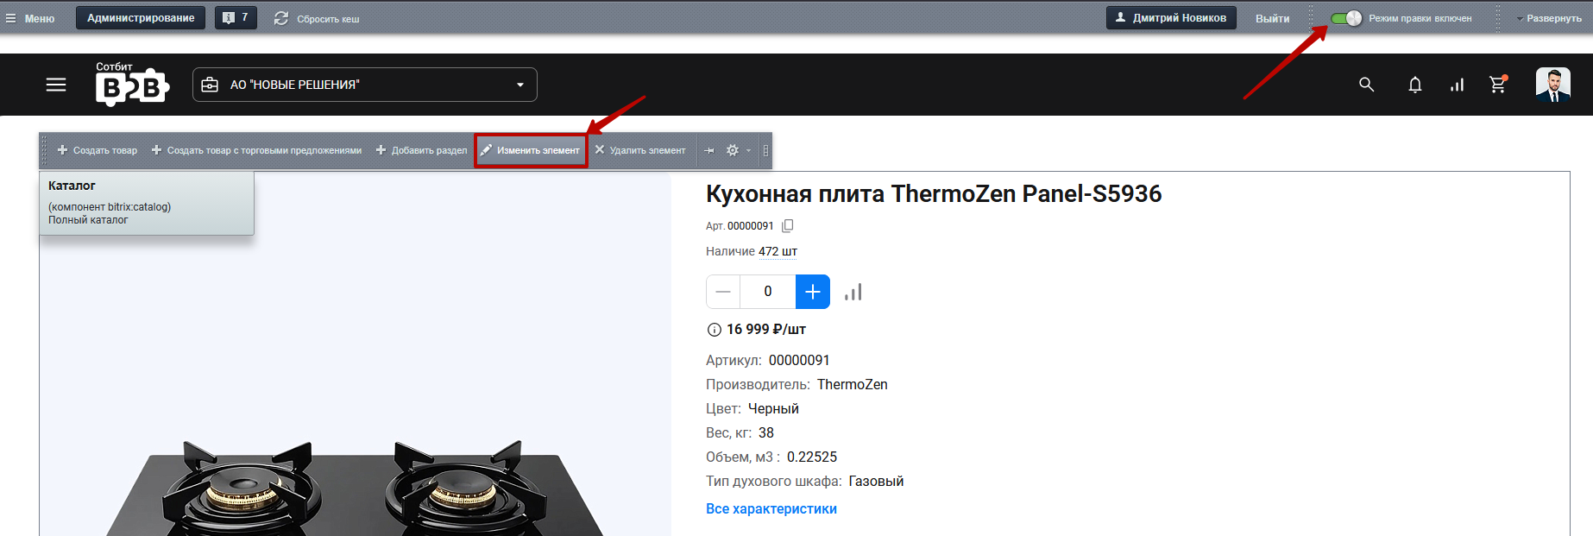Click the product title Кухонная плита ThermoZen Panel-S5936
The height and width of the screenshot is (536, 1593).
click(934, 193)
